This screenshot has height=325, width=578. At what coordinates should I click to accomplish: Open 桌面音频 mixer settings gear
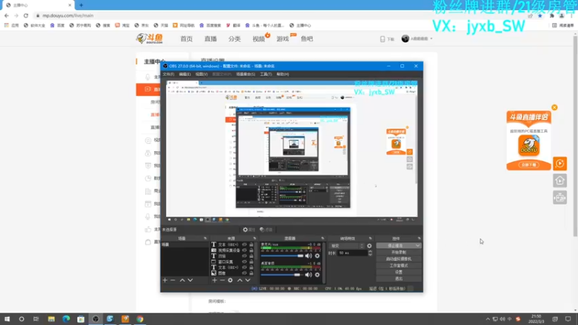coord(317,275)
